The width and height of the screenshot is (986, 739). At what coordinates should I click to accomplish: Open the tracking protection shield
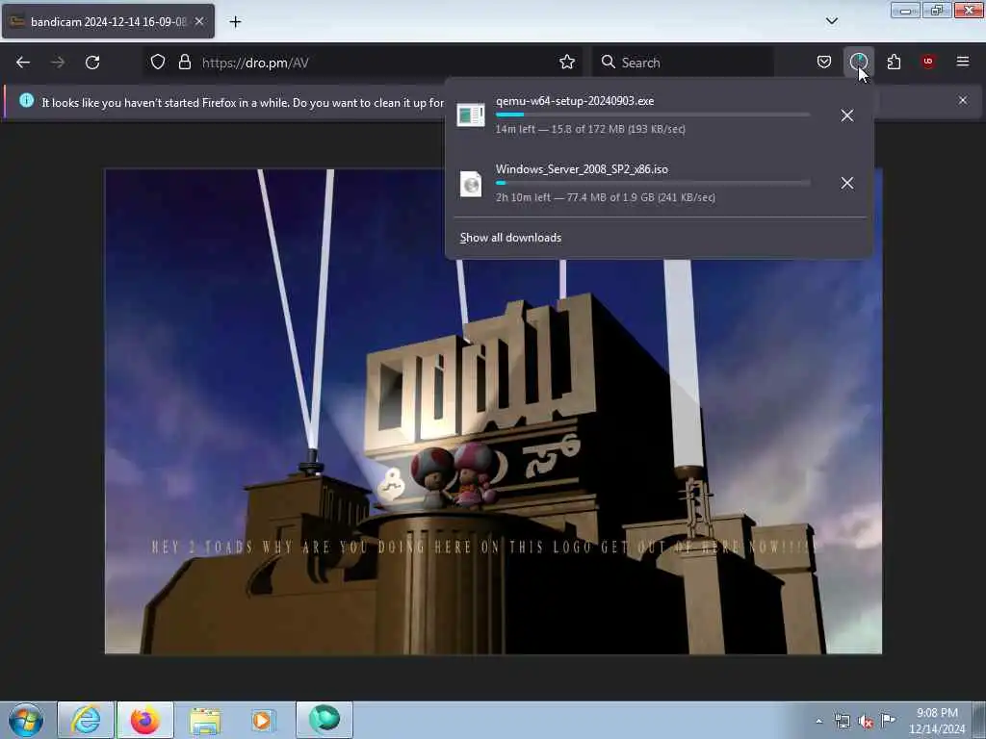[x=158, y=63]
